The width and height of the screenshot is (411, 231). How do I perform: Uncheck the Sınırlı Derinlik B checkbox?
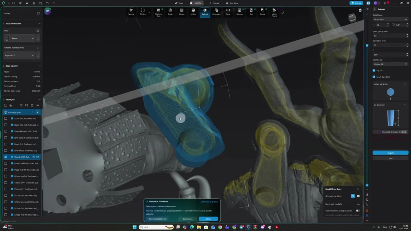tap(374, 77)
